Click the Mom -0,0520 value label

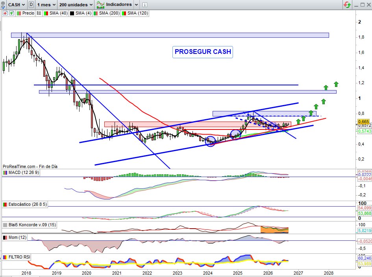[x=365, y=241]
